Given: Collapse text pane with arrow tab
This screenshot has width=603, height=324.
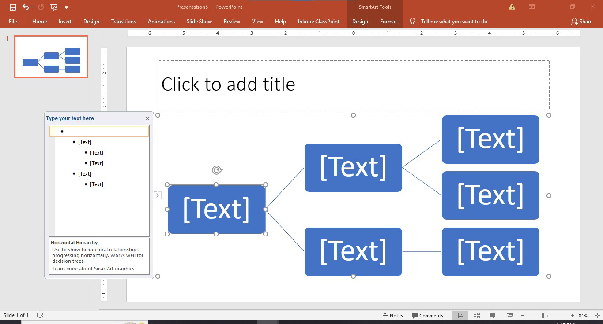Looking at the screenshot, I should click(158, 195).
